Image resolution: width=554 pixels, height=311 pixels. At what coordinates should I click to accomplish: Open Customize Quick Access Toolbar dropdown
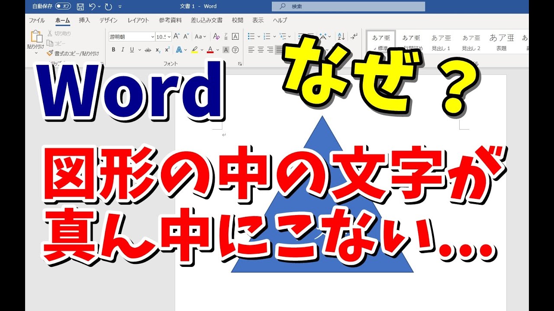120,6
